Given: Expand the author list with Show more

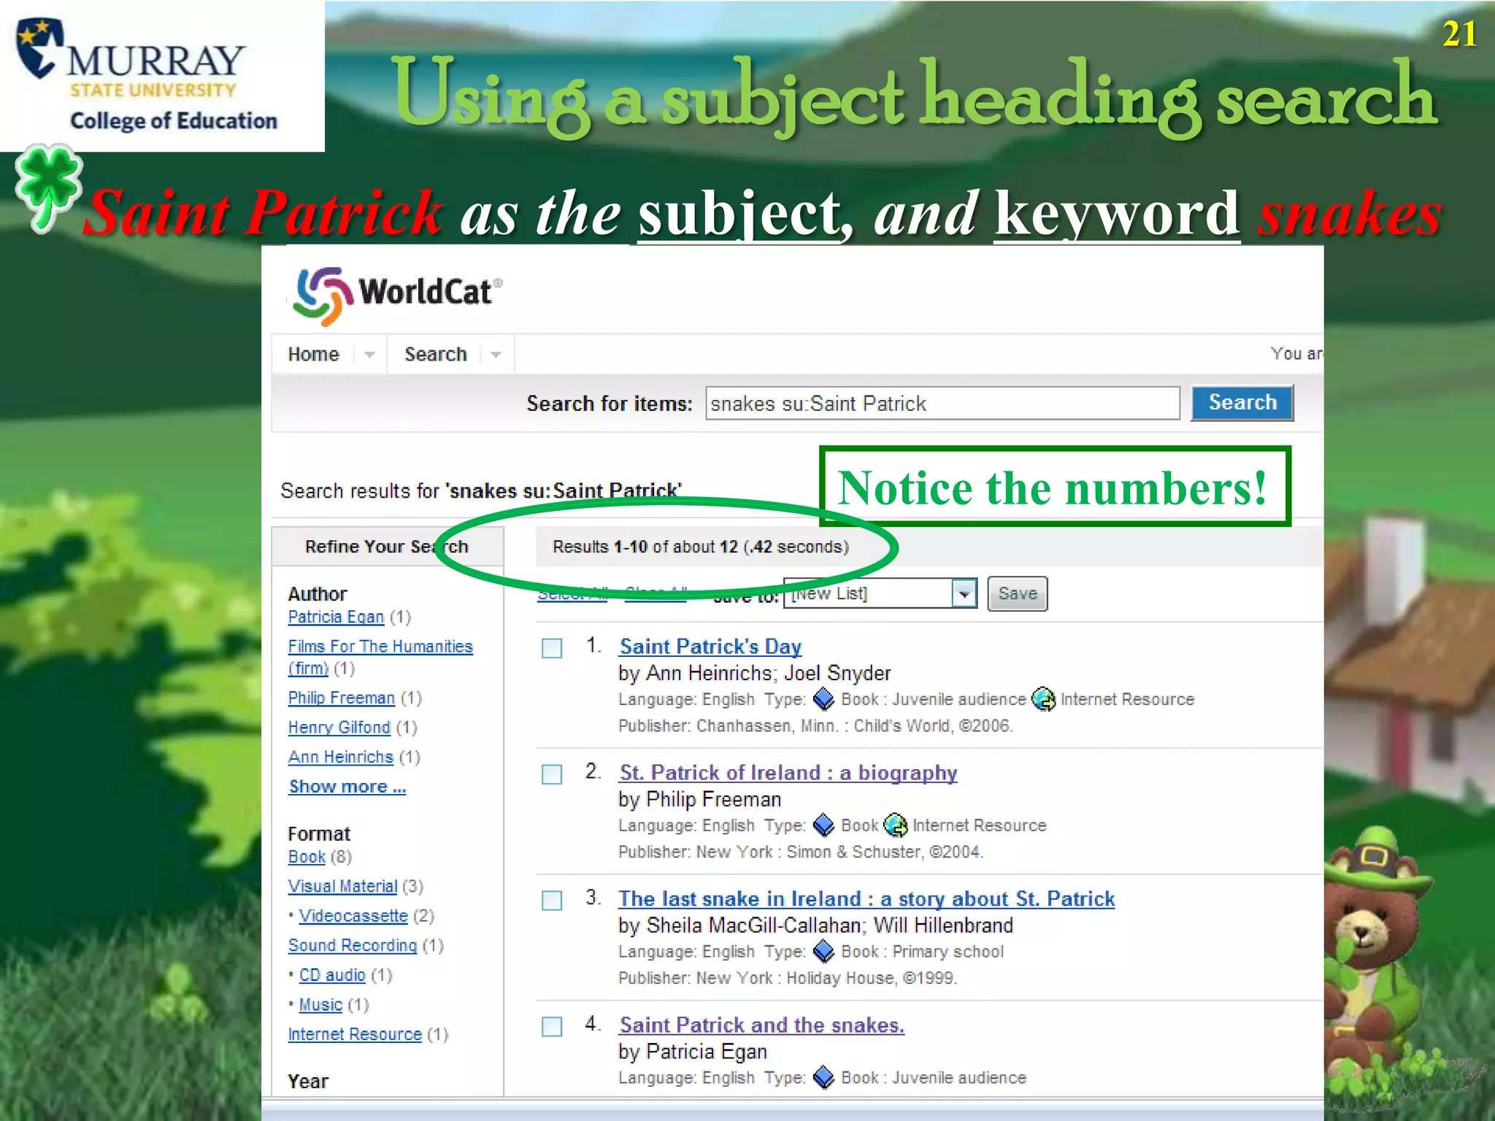Looking at the screenshot, I should pos(347,787).
